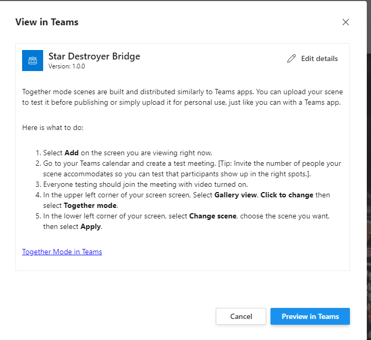
Task: Open the Together Mode in Teams link
Action: click(62, 252)
